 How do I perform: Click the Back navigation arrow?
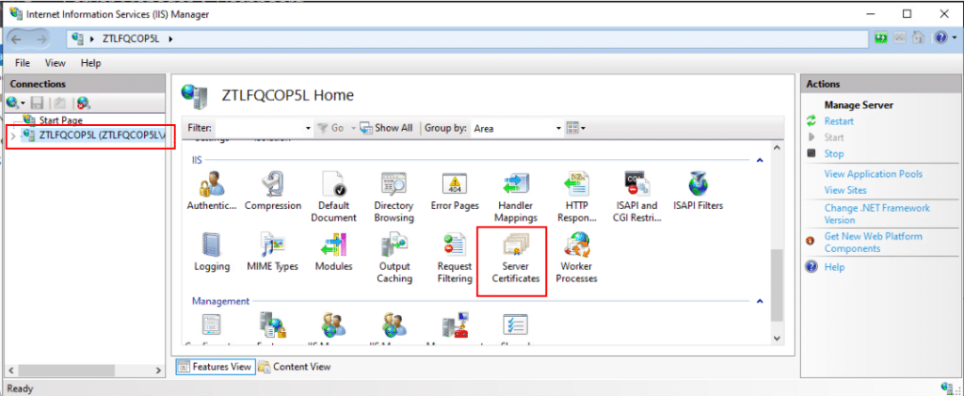[x=17, y=39]
